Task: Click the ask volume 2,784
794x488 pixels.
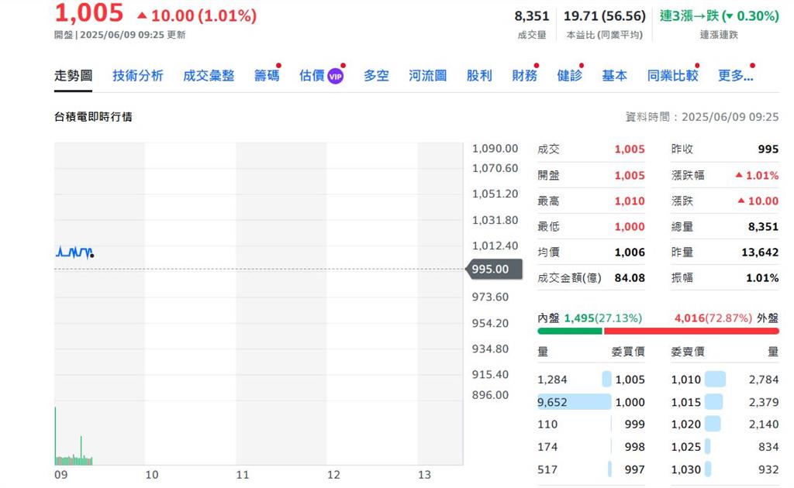Action: (764, 380)
